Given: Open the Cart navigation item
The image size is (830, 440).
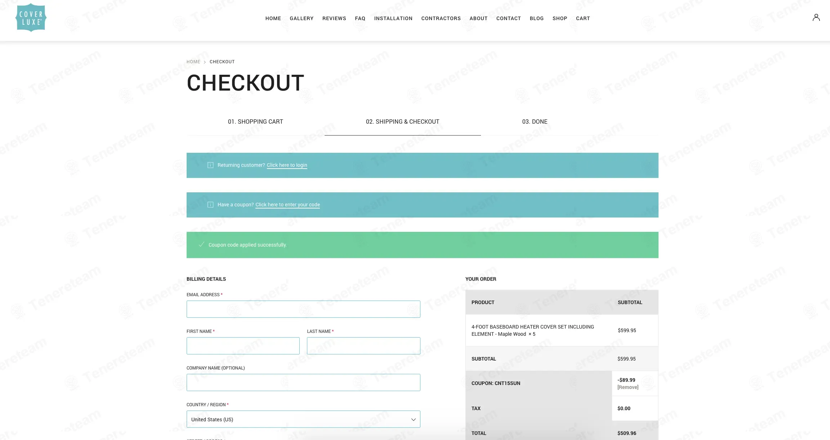Looking at the screenshot, I should 583,18.
